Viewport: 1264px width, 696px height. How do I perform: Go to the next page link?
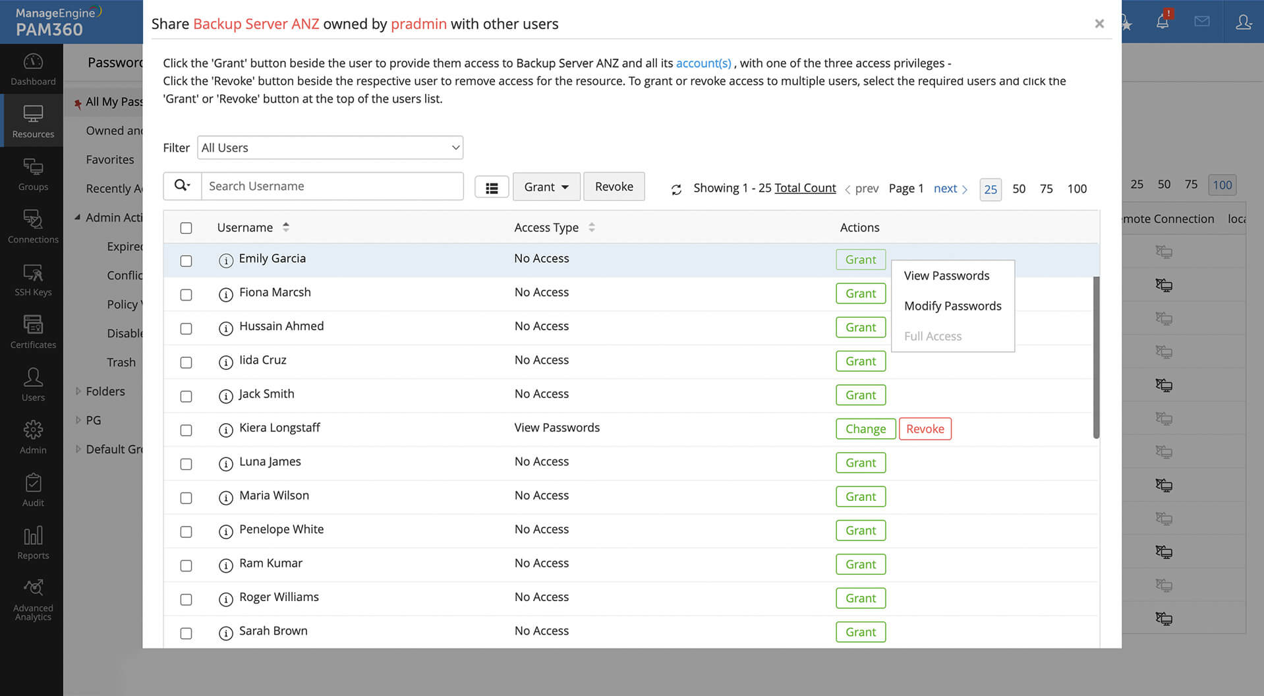(950, 188)
